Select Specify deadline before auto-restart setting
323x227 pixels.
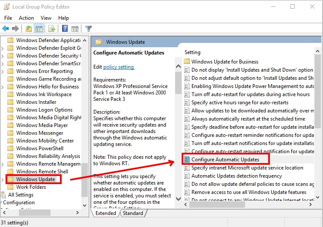[253, 127]
